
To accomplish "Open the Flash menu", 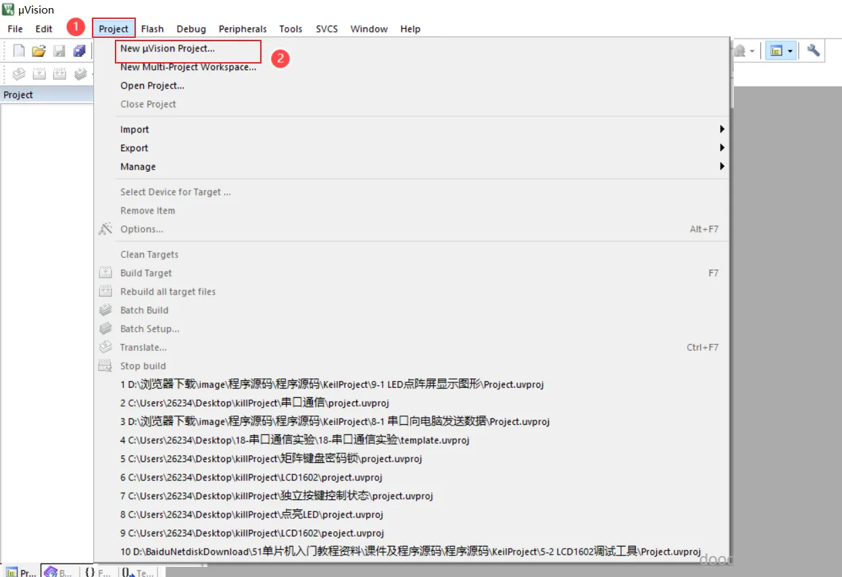I will click(152, 28).
